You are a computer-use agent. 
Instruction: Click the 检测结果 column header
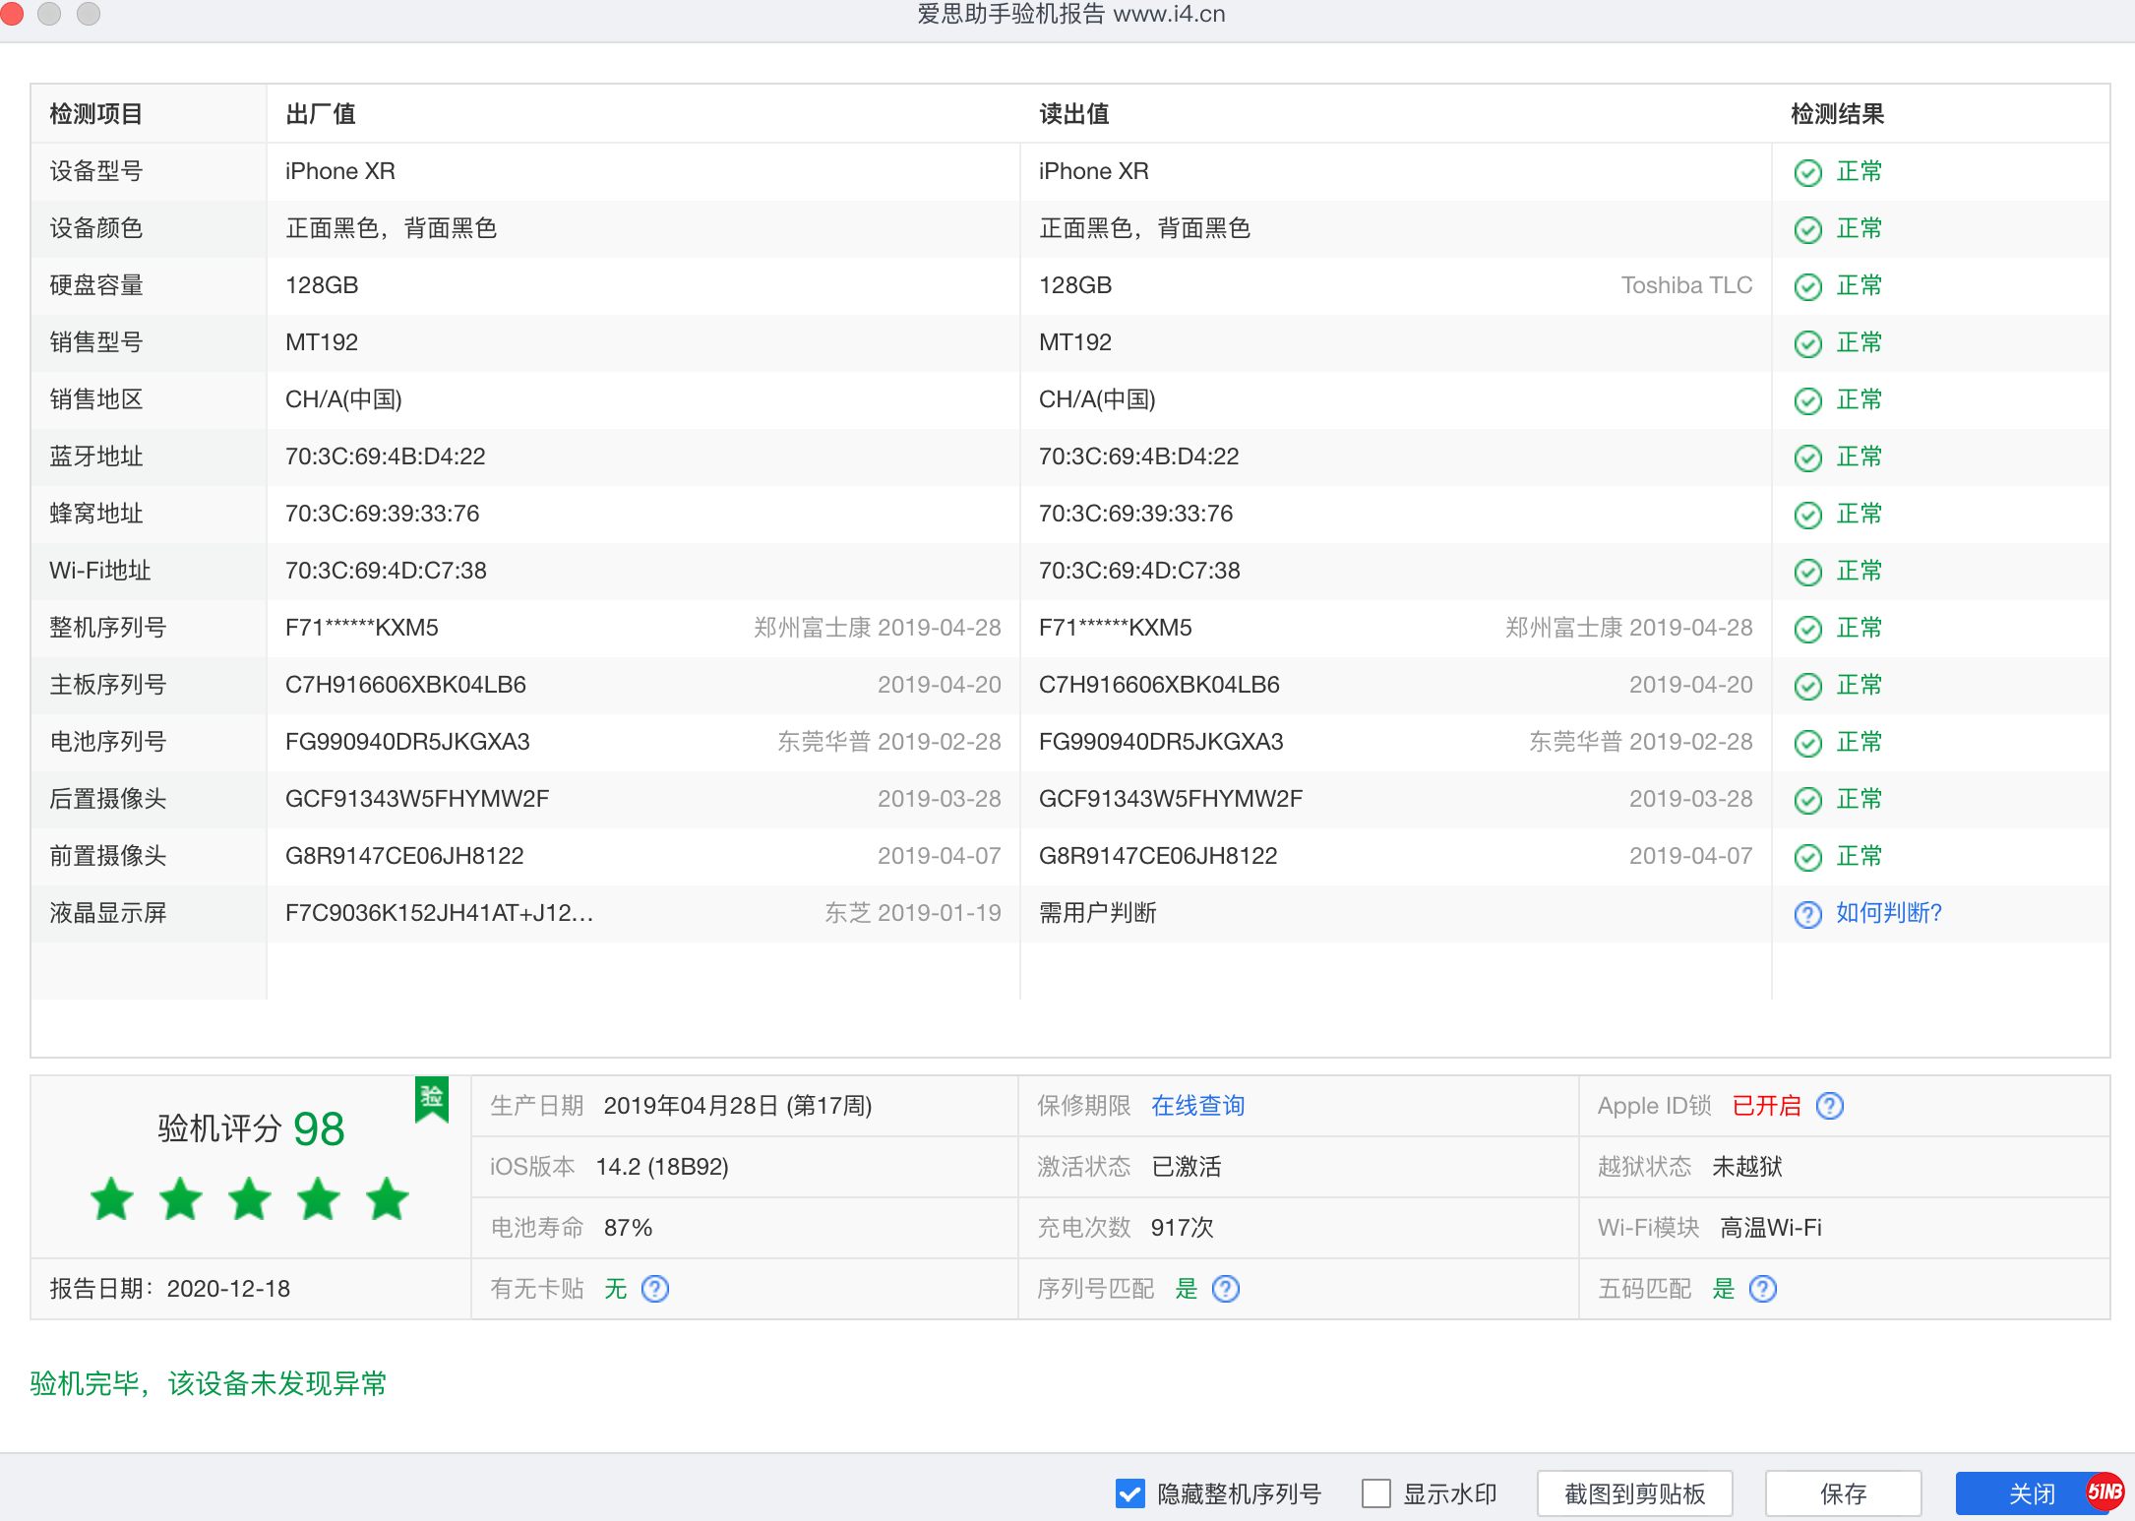click(1837, 114)
